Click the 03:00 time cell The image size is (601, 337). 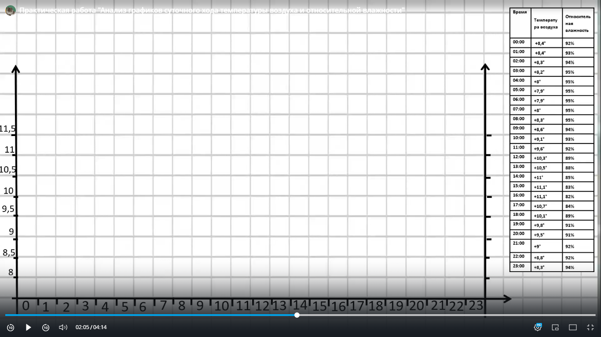coord(520,71)
